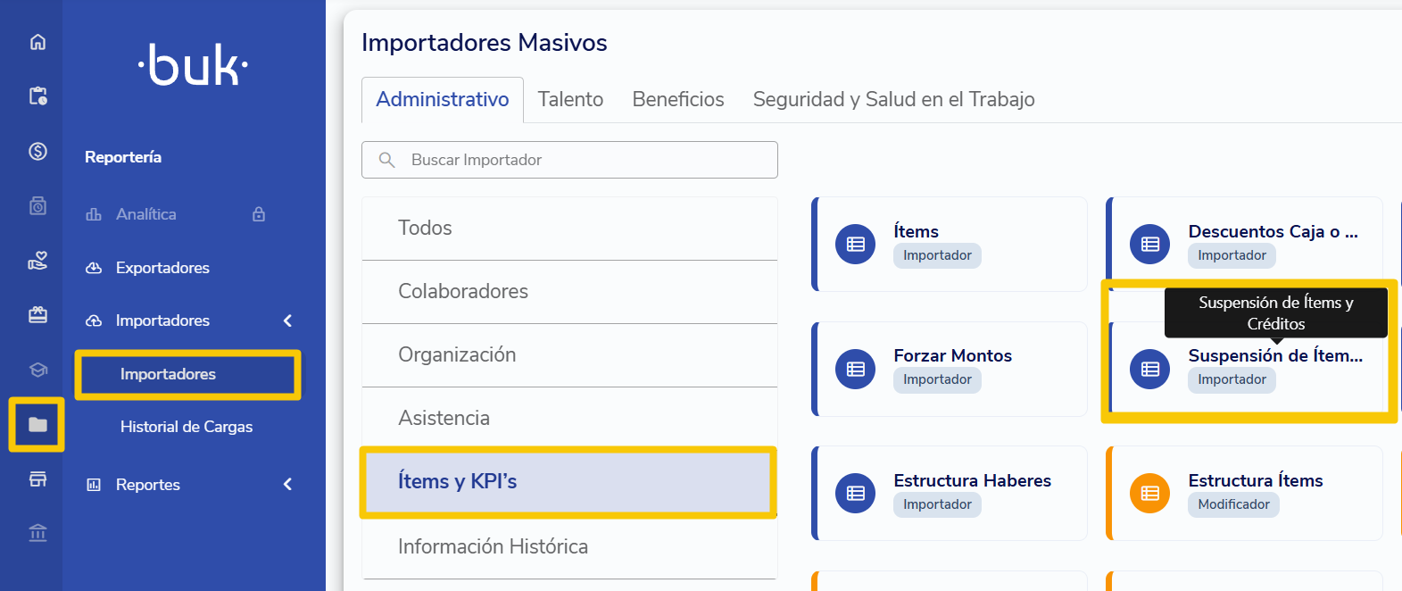Open the Exportadores menu item
Viewport: 1402px width, 591px height.
tap(162, 268)
